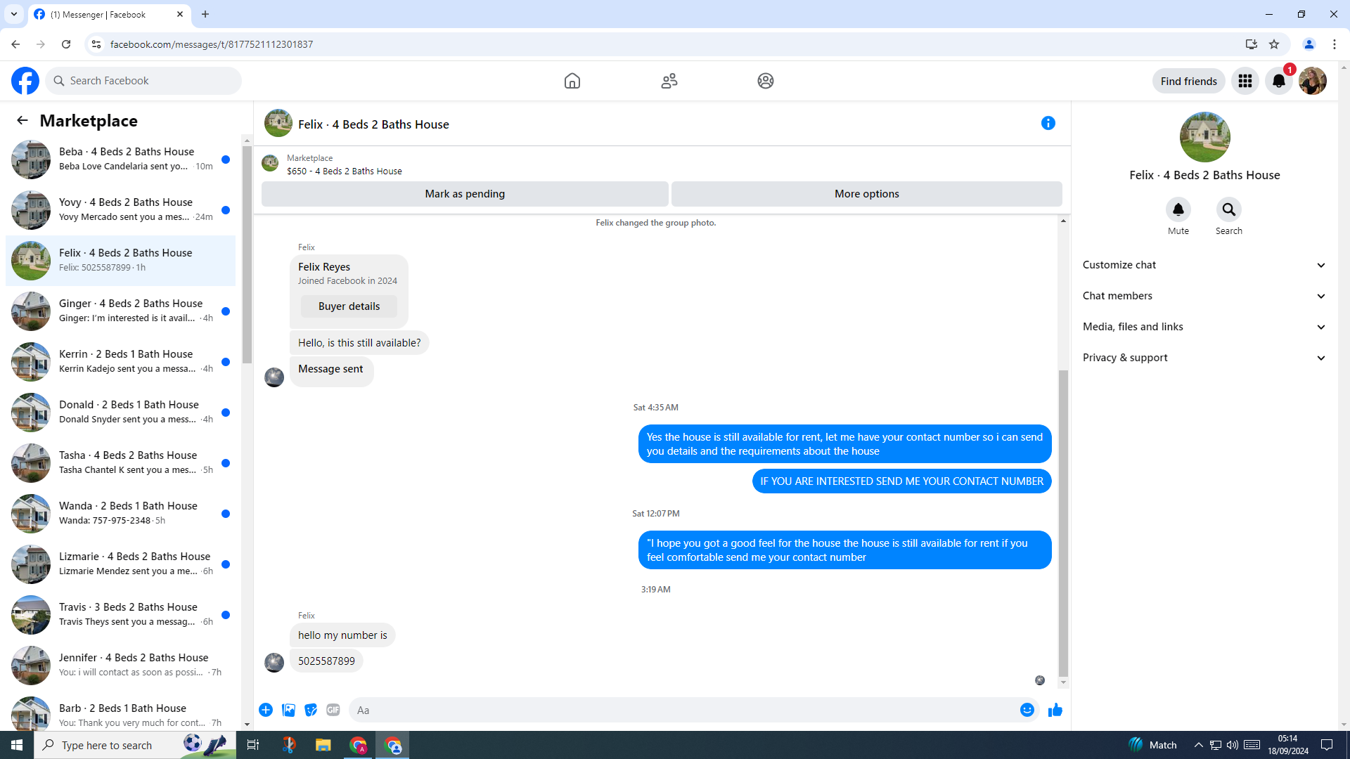This screenshot has width=1350, height=759.
Task: Click the thumbs-up like send icon
Action: 1055,710
